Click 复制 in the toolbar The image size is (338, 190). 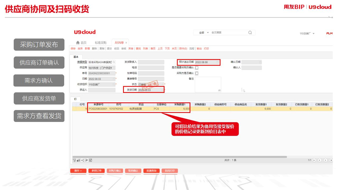point(102,49)
